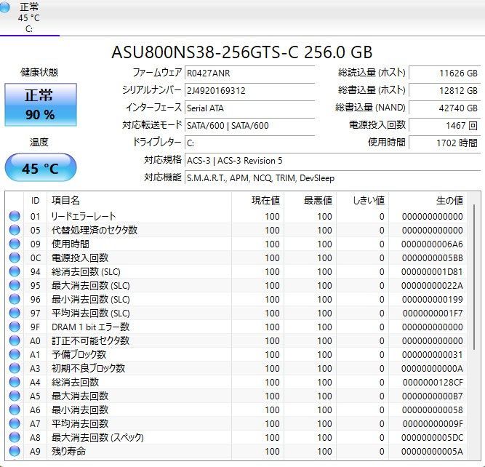Click the status icon of row 05 代替処理済のセクタ数
This screenshot has width=485, height=467.
pos(15,230)
